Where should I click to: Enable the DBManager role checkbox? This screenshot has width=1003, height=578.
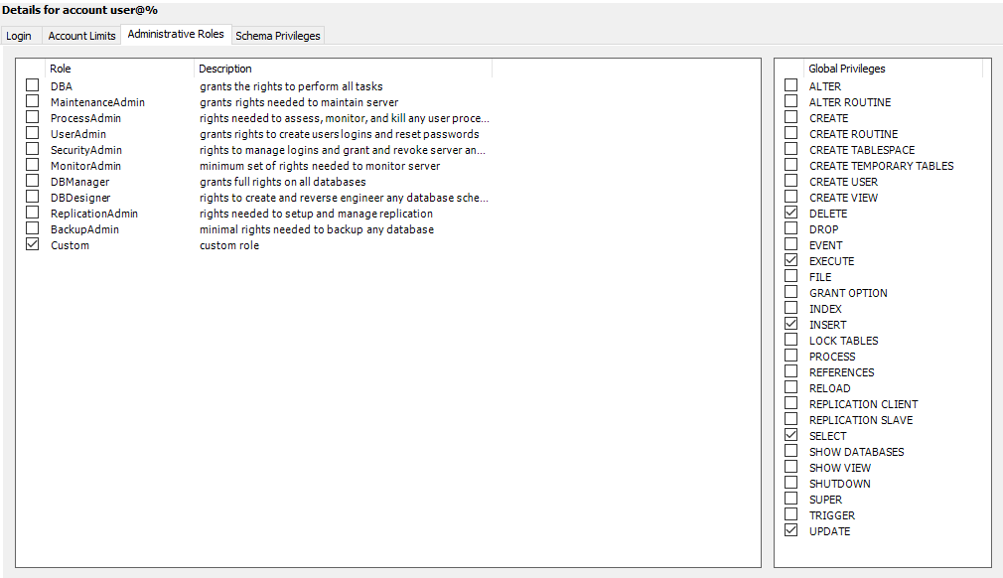point(32,181)
